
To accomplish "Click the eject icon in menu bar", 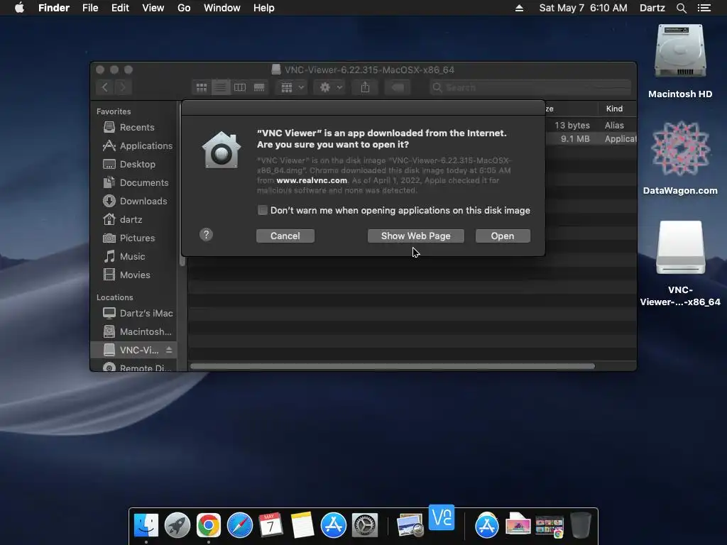I will 519,8.
